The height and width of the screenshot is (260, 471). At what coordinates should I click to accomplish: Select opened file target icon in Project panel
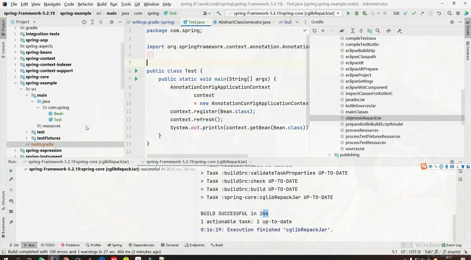point(84,22)
